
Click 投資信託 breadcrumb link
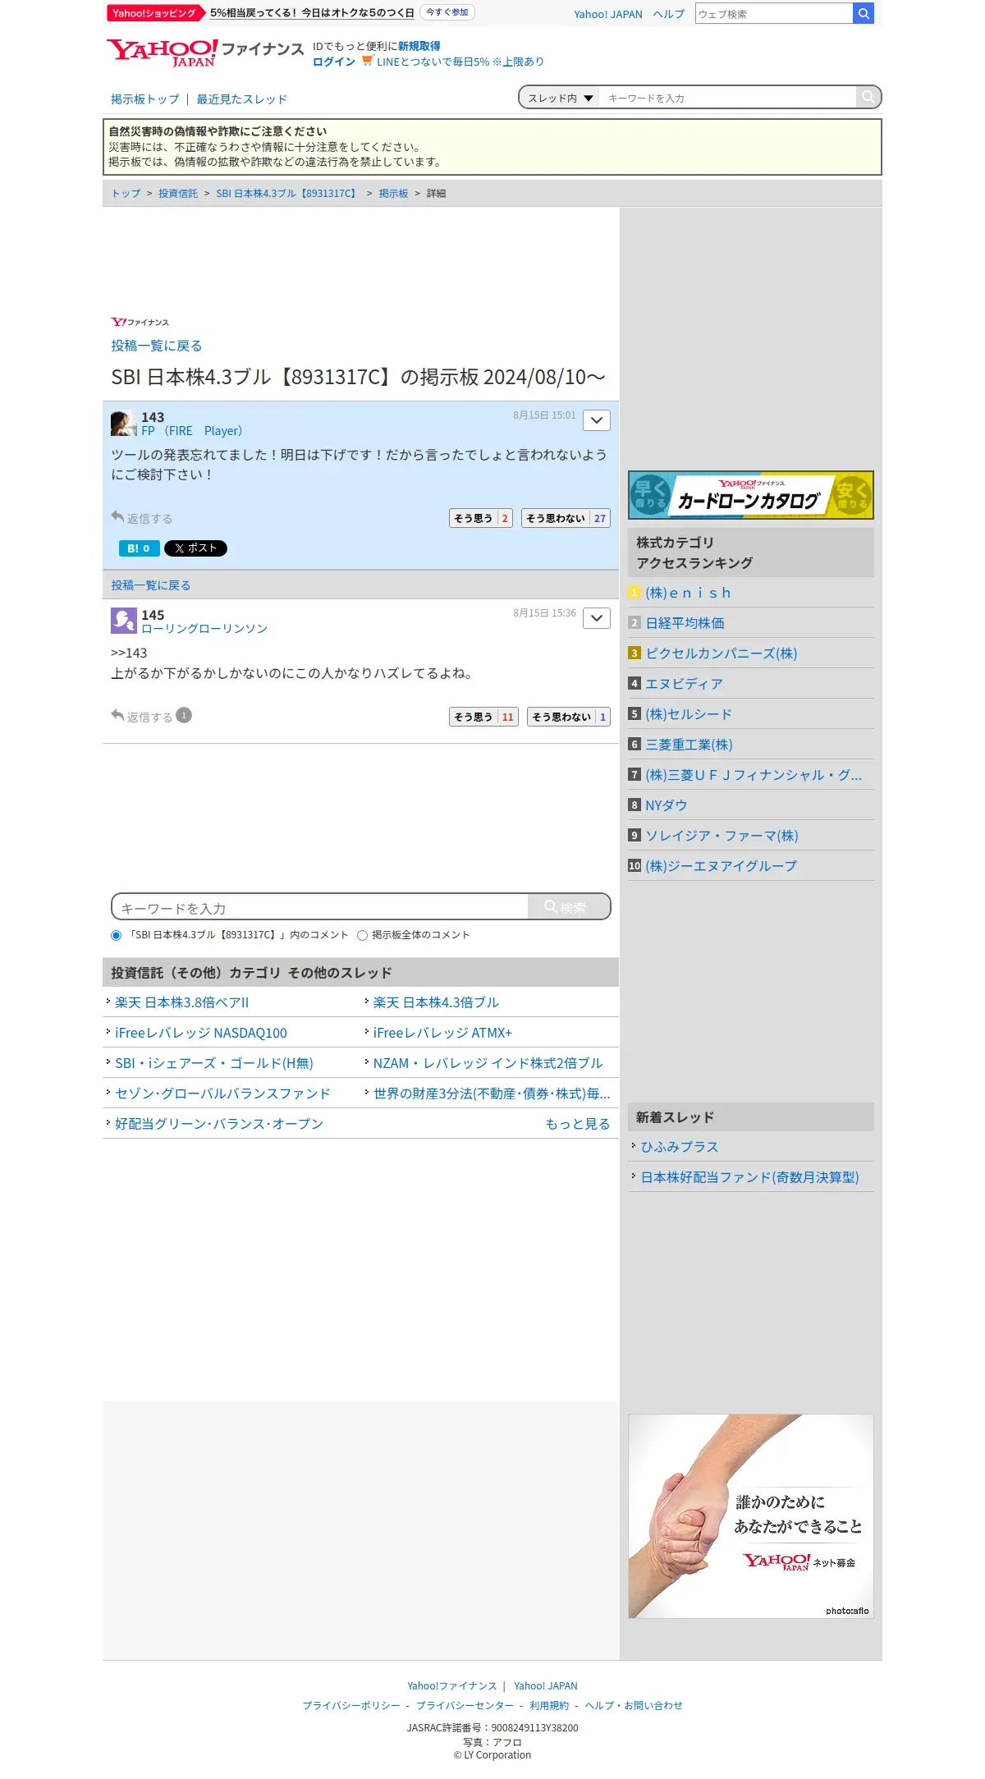click(x=177, y=193)
